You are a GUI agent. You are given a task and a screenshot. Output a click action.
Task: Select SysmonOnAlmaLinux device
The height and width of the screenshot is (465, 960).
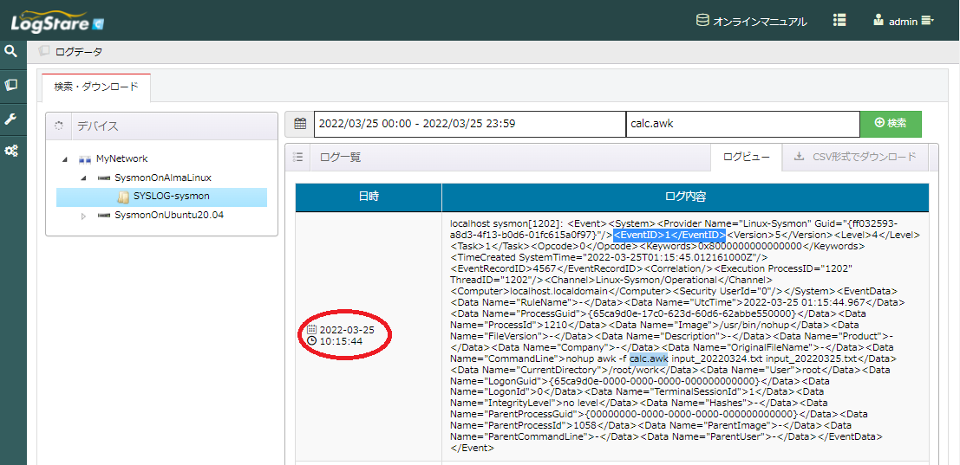[x=163, y=178]
